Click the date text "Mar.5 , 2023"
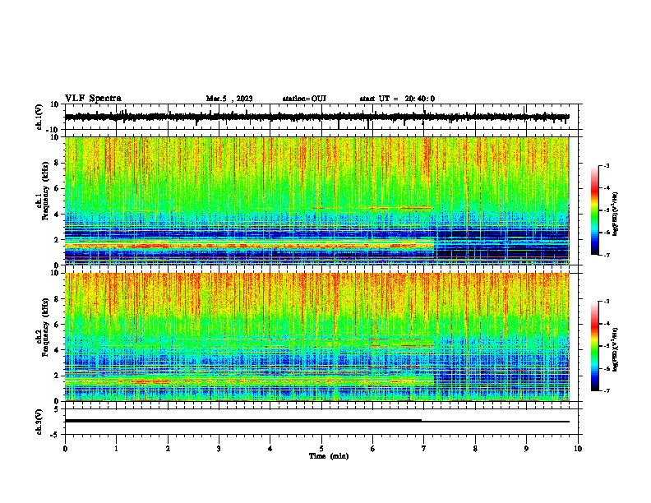 [x=229, y=99]
